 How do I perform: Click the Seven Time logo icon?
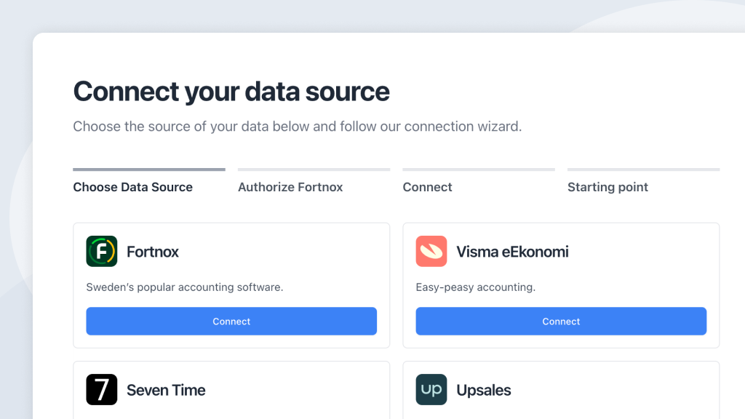pos(102,389)
